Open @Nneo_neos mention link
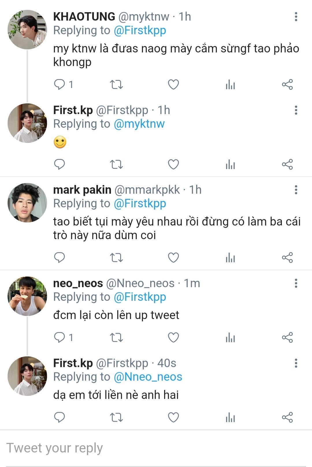The height and width of the screenshot is (467, 312). pos(148,377)
